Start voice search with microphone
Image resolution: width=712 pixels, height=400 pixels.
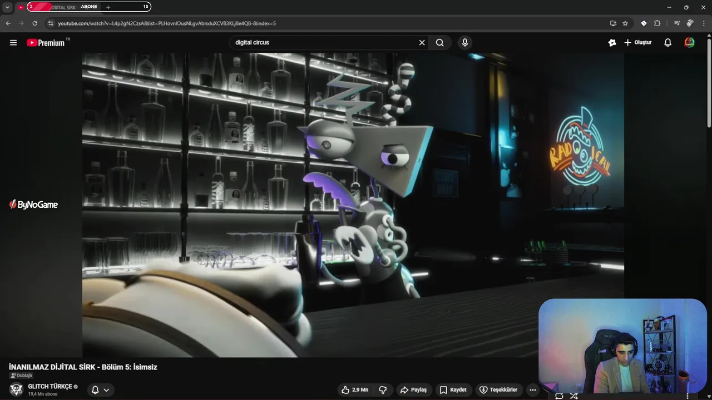(465, 43)
